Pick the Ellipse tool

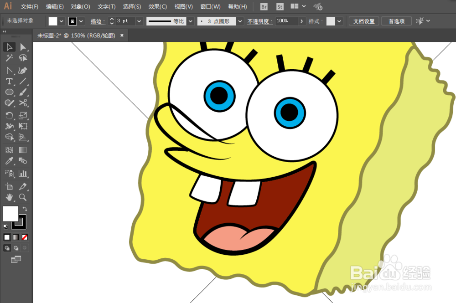(9, 92)
